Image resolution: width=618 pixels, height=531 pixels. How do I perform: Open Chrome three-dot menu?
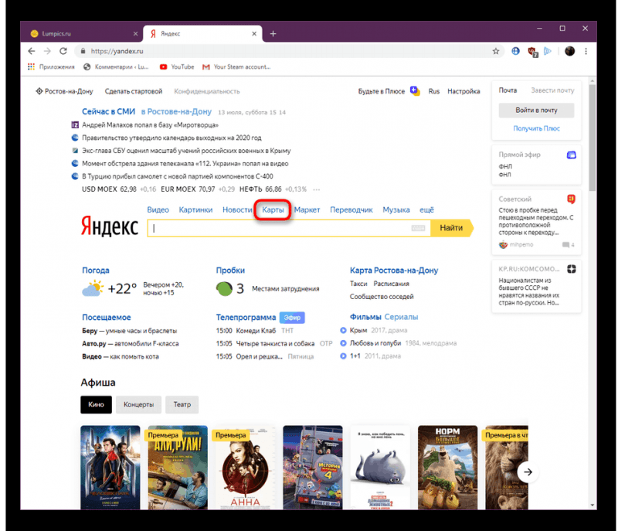point(586,51)
